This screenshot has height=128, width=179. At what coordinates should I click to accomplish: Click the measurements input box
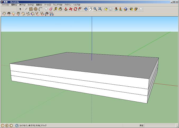pyautogui.click(x=159, y=126)
